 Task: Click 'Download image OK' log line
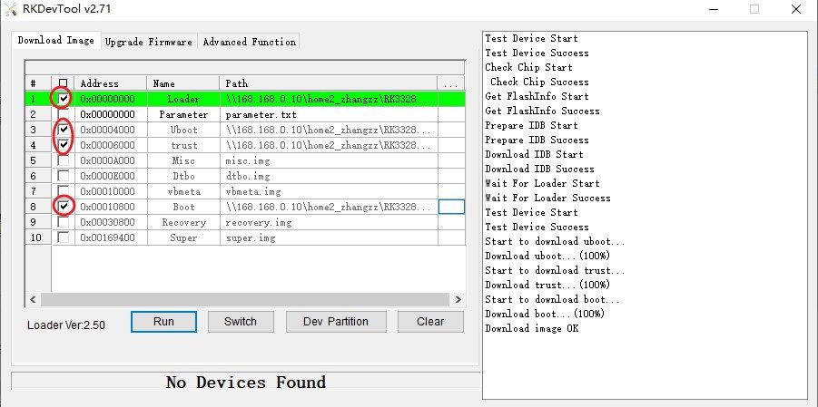[x=532, y=328]
